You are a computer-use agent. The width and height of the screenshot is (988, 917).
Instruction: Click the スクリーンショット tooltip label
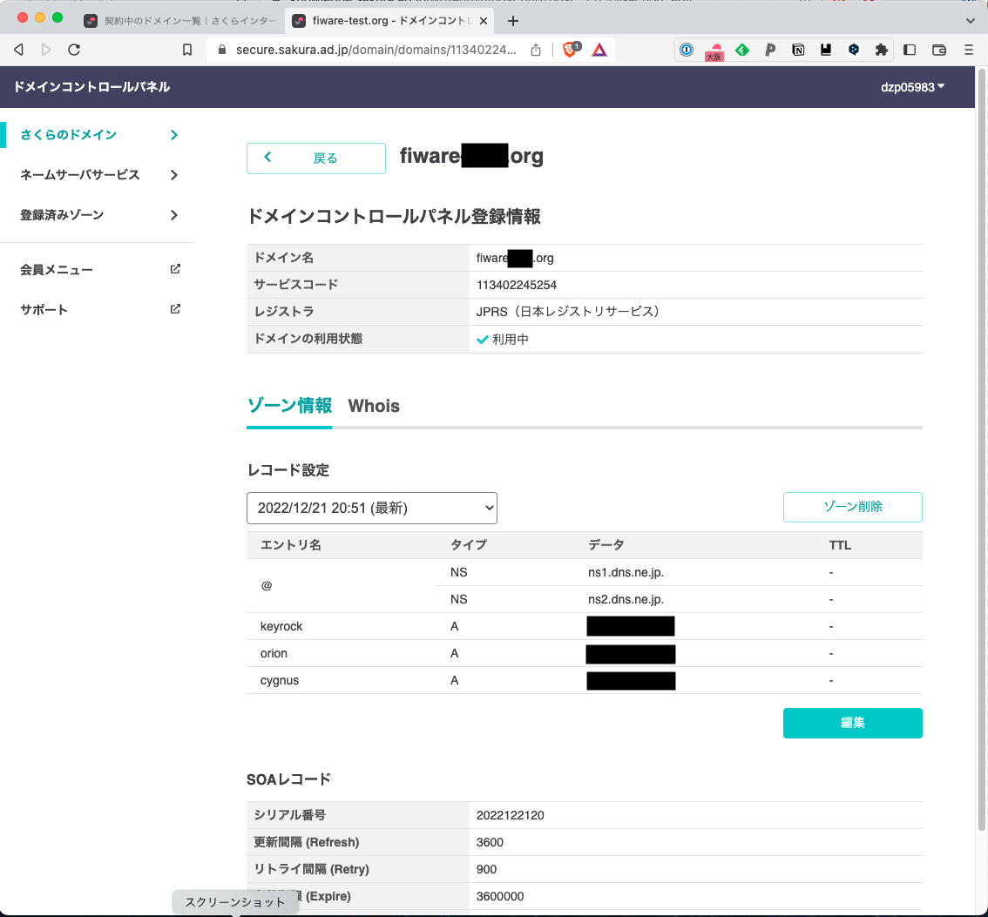(x=235, y=902)
